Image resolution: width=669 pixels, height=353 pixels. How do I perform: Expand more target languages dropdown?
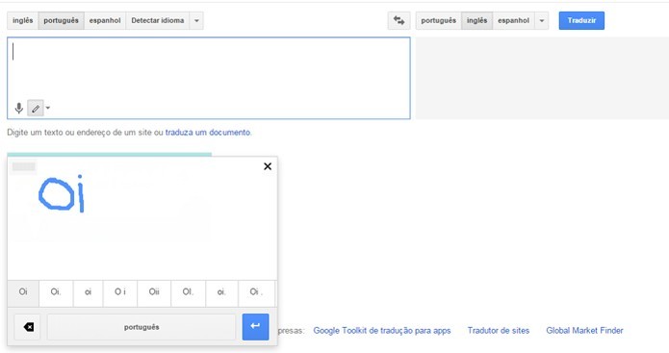pyautogui.click(x=541, y=20)
